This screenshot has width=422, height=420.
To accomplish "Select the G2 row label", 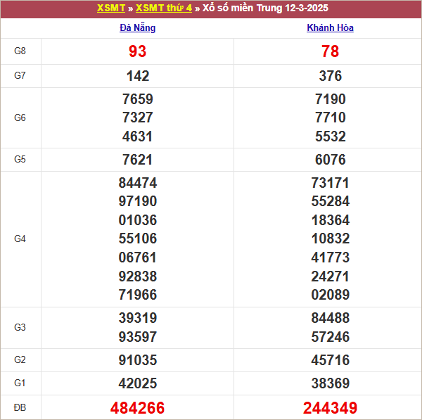I will point(20,359).
